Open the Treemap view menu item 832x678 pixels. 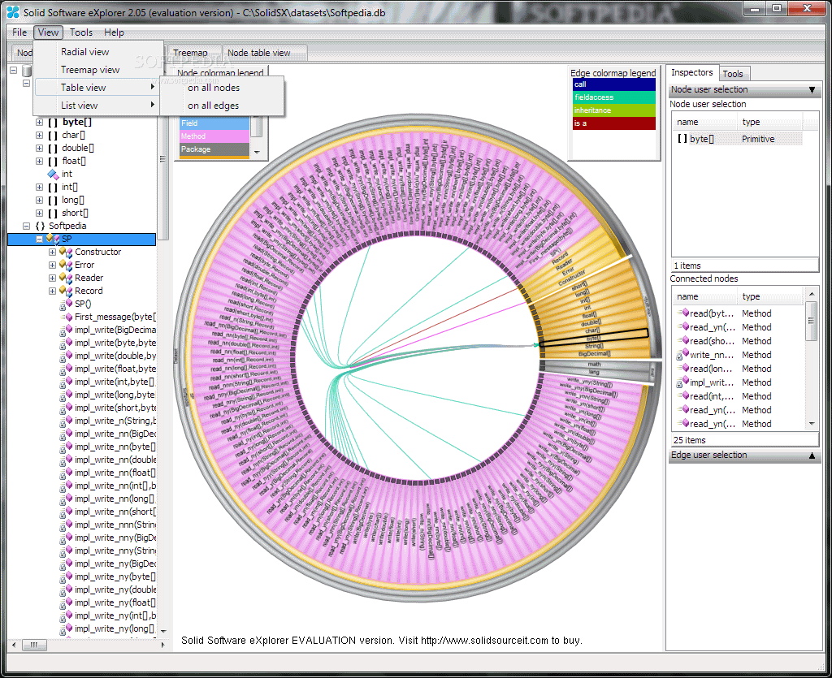(89, 70)
